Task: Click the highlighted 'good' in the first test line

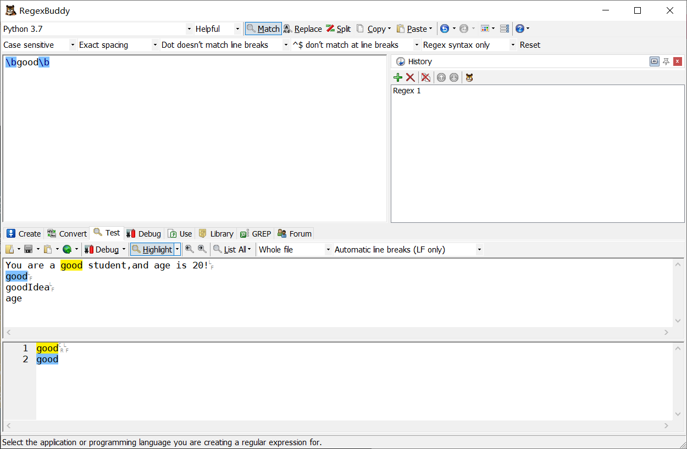Action: (71, 266)
